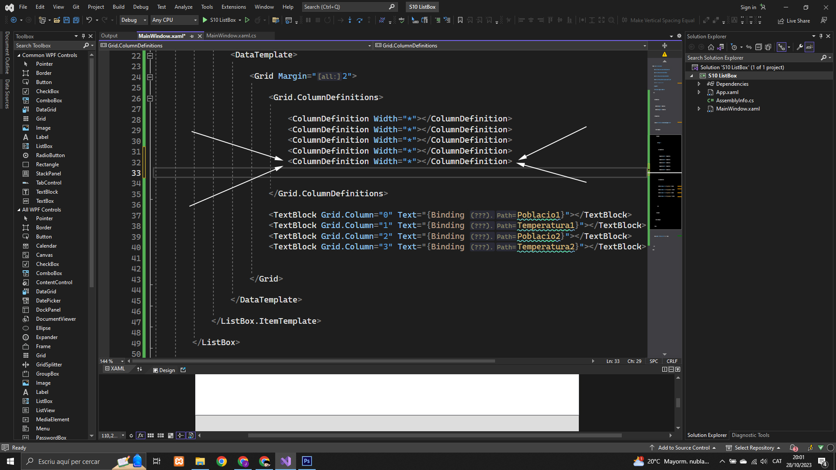The height and width of the screenshot is (470, 836).
Task: Click the Step Over debug icon
Action: click(x=359, y=20)
